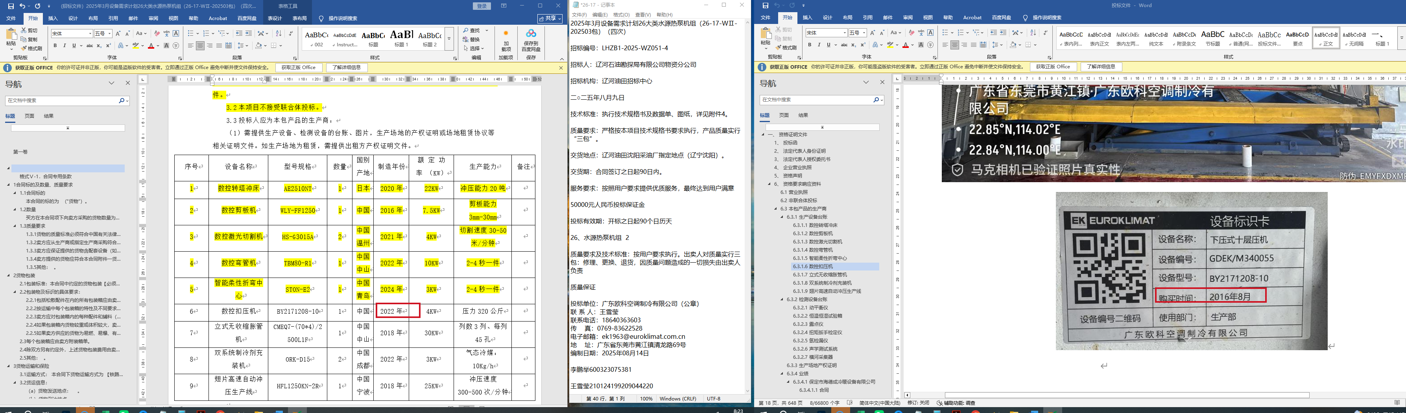Click the 共享 share button in left Word
The width and height of the screenshot is (1406, 413).
pos(550,18)
